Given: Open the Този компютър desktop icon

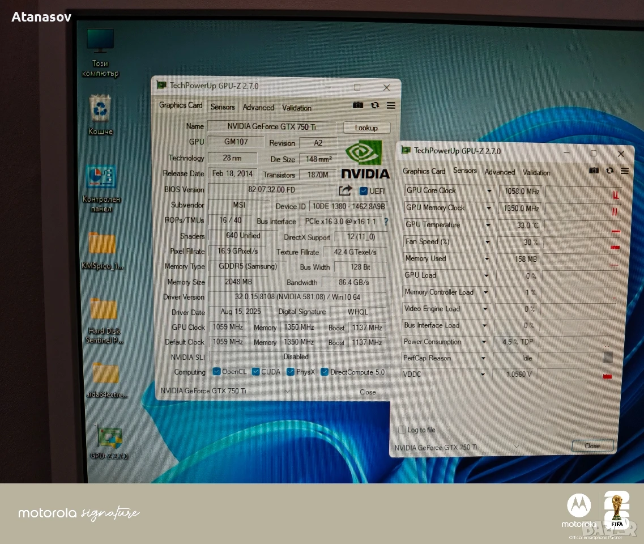Looking at the screenshot, I should coord(100,52).
